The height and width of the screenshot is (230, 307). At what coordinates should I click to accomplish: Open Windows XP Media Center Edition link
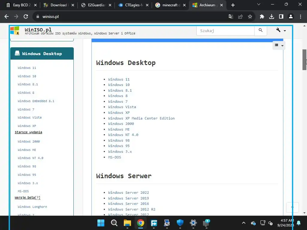tap(142, 118)
